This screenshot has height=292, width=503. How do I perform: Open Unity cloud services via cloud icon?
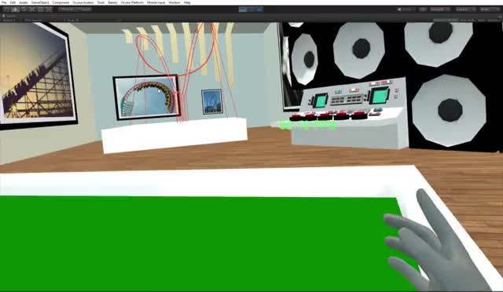click(423, 9)
